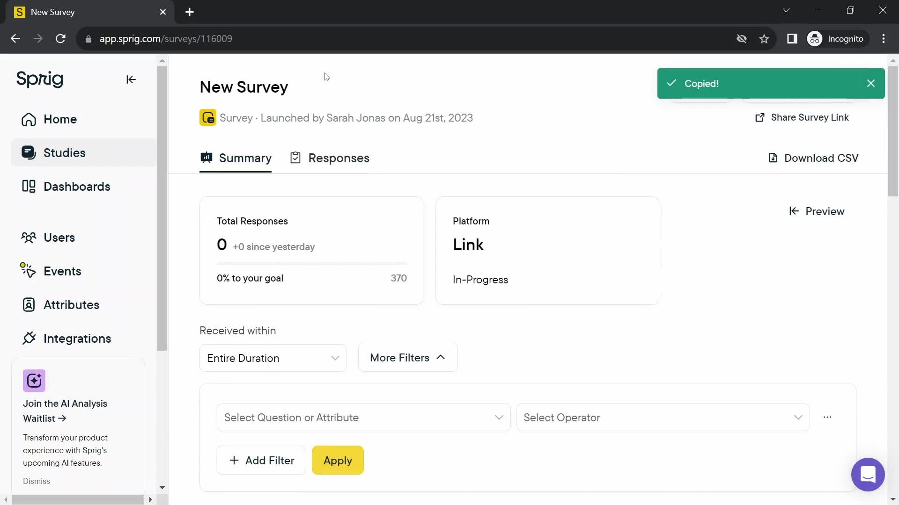Open the survey Preview panel

(817, 211)
